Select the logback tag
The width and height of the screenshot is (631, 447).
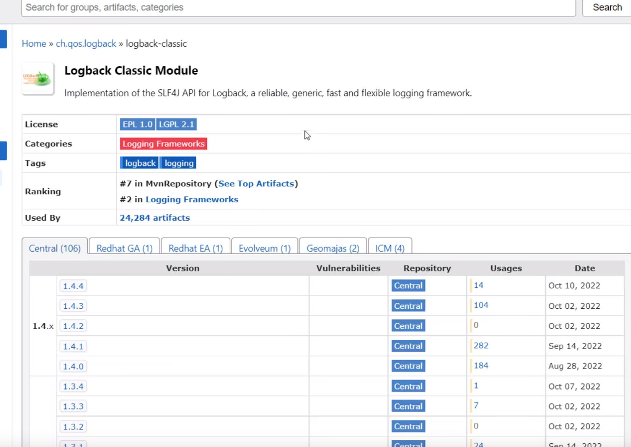(x=139, y=163)
